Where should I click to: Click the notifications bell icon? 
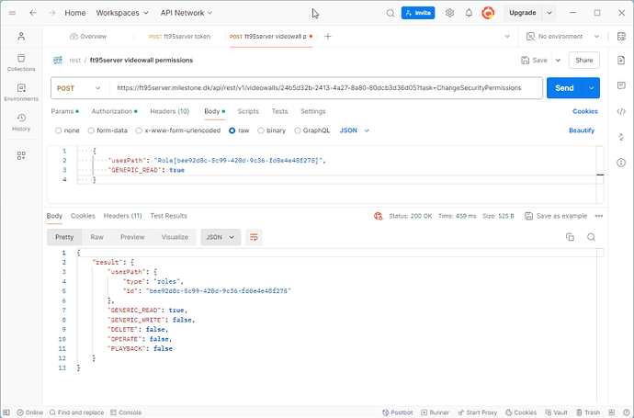469,13
